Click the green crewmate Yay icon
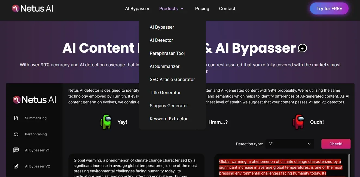This screenshot has width=360, height=177. point(106,122)
